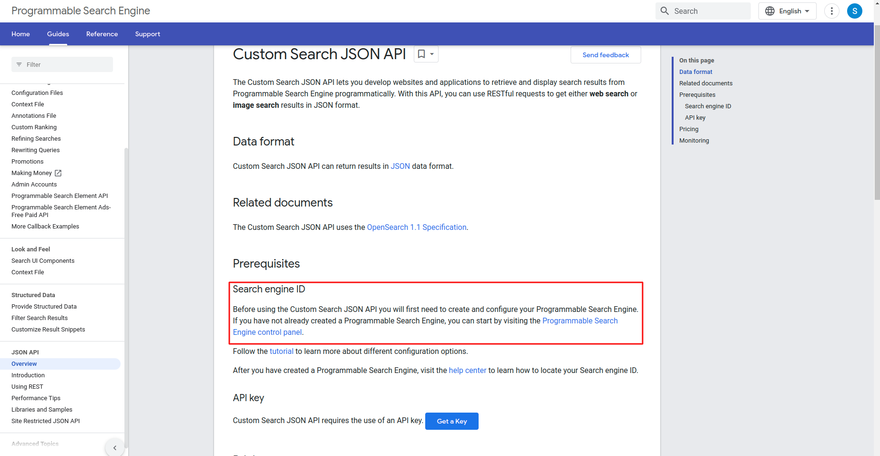Click the search magnifier icon

[x=665, y=11]
